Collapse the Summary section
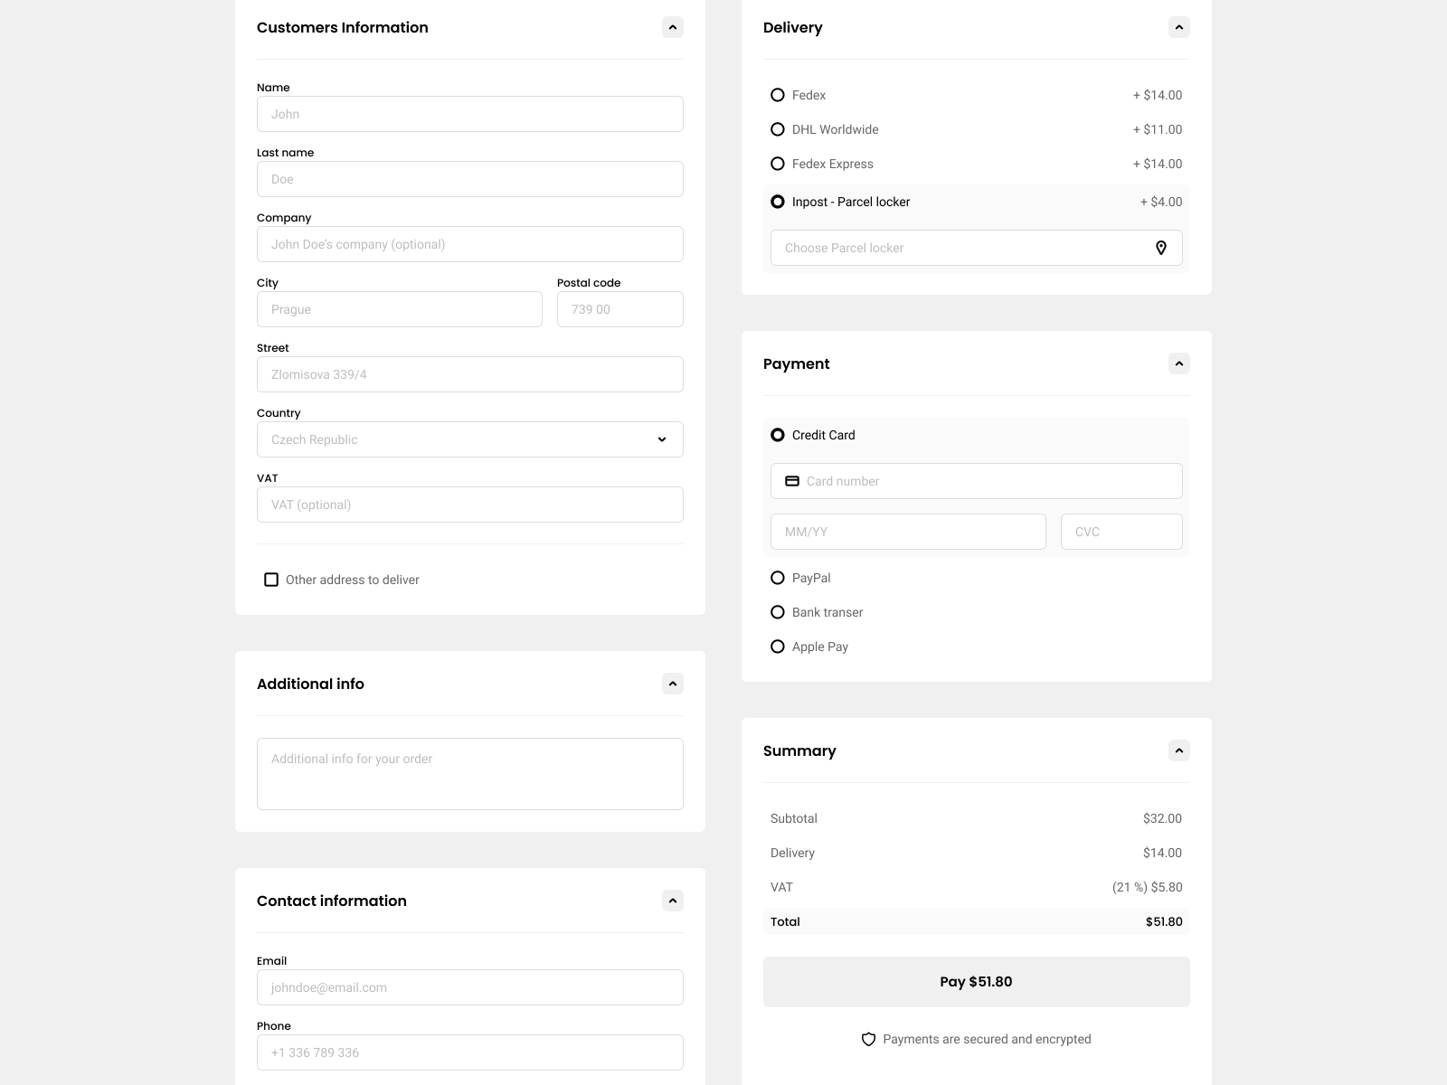 pos(1179,750)
